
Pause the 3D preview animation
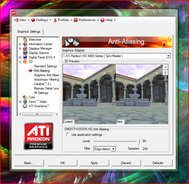point(165,72)
